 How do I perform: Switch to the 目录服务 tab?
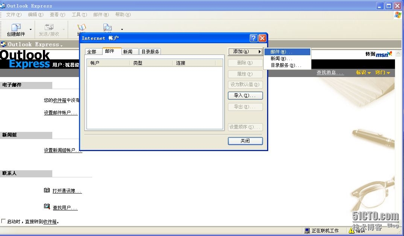click(150, 52)
